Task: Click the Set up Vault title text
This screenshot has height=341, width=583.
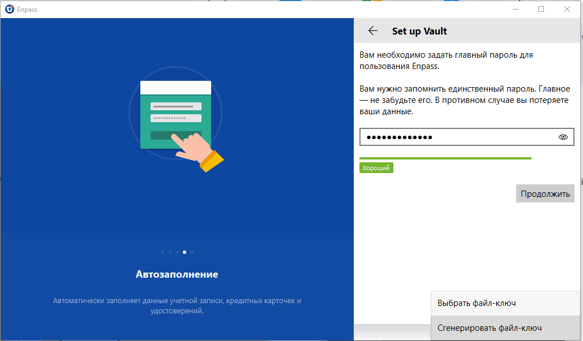Action: click(x=419, y=31)
